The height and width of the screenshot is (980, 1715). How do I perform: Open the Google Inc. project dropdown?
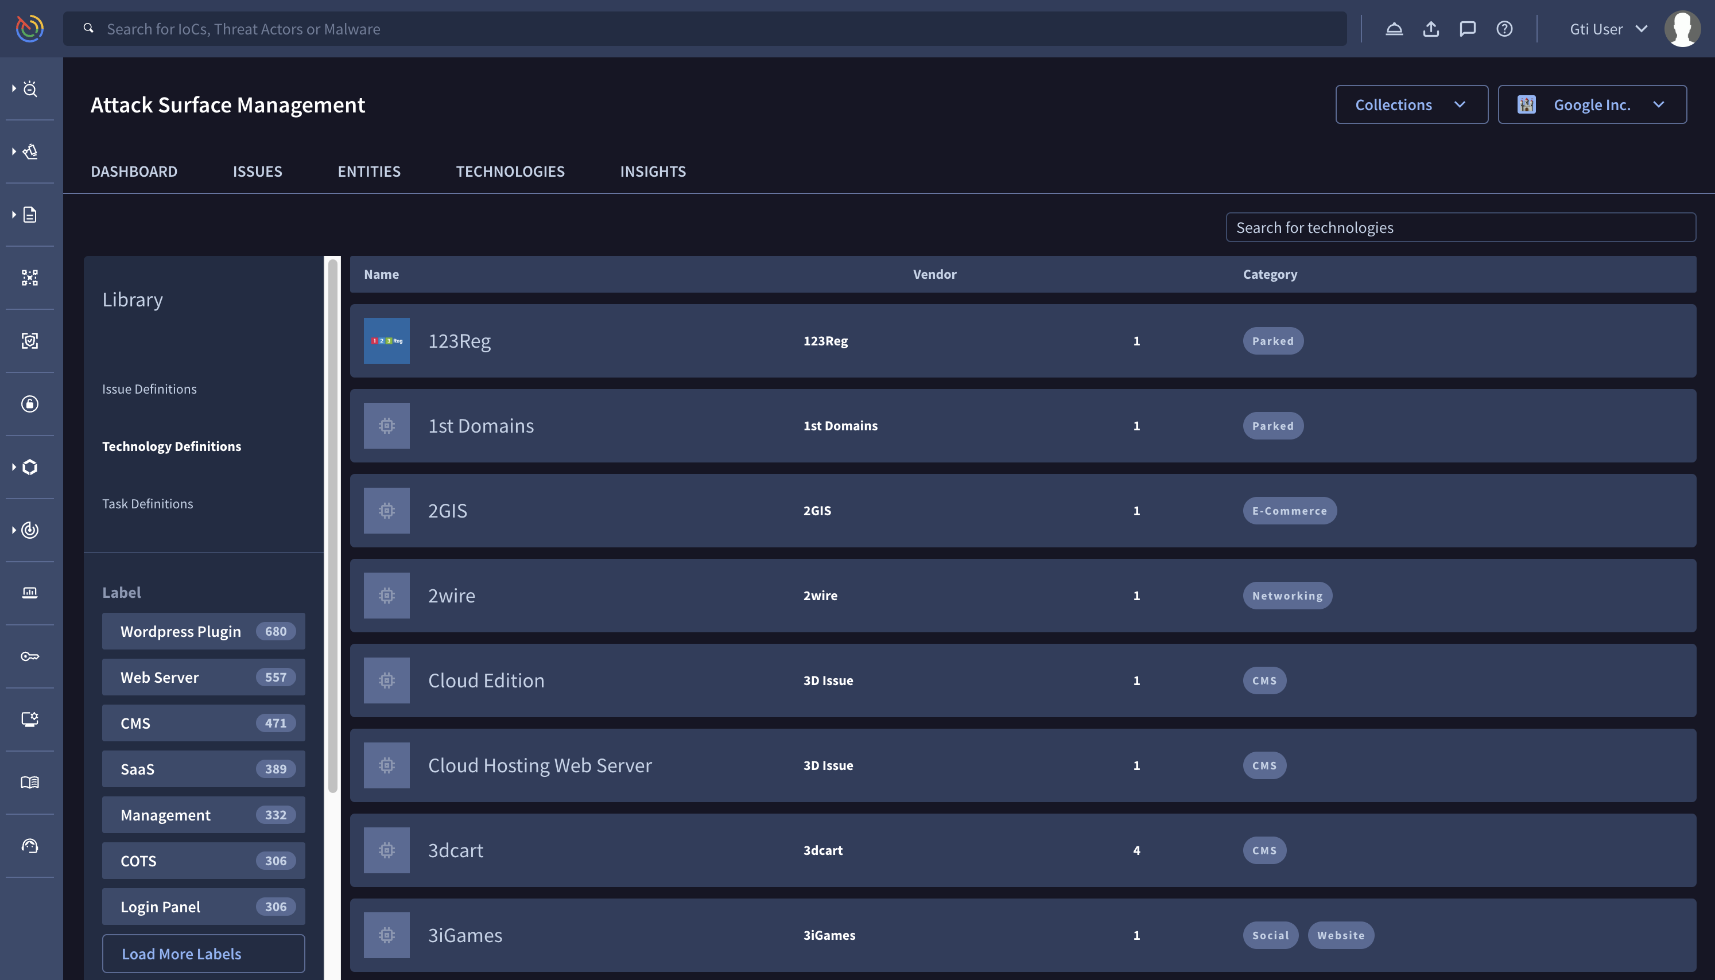point(1592,104)
